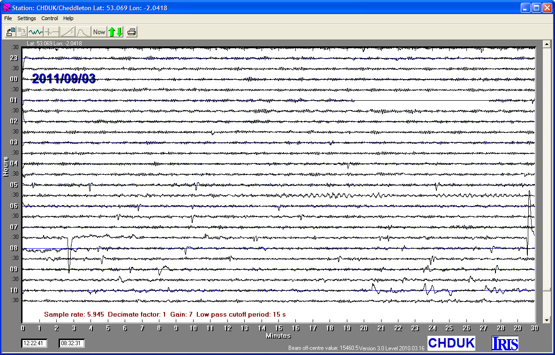Click the IRIS logo

[505, 343]
